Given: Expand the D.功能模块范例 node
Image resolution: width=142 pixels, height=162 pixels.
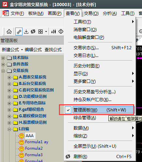Looking at the screenshot, I should [9, 97].
